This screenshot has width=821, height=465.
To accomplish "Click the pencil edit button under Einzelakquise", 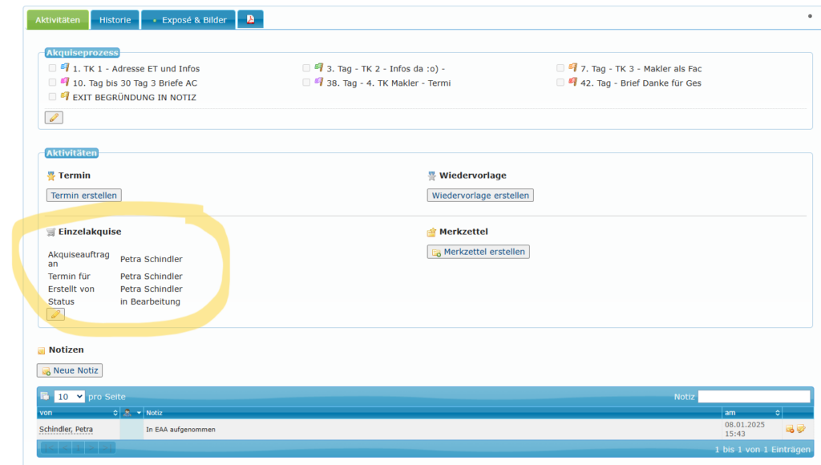I will 55,314.
